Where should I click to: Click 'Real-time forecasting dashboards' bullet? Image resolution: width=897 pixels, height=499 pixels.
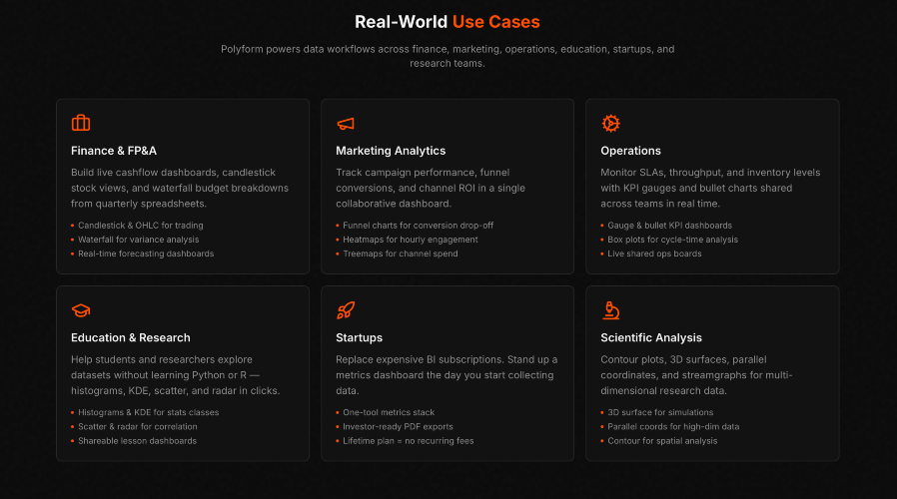tap(146, 253)
